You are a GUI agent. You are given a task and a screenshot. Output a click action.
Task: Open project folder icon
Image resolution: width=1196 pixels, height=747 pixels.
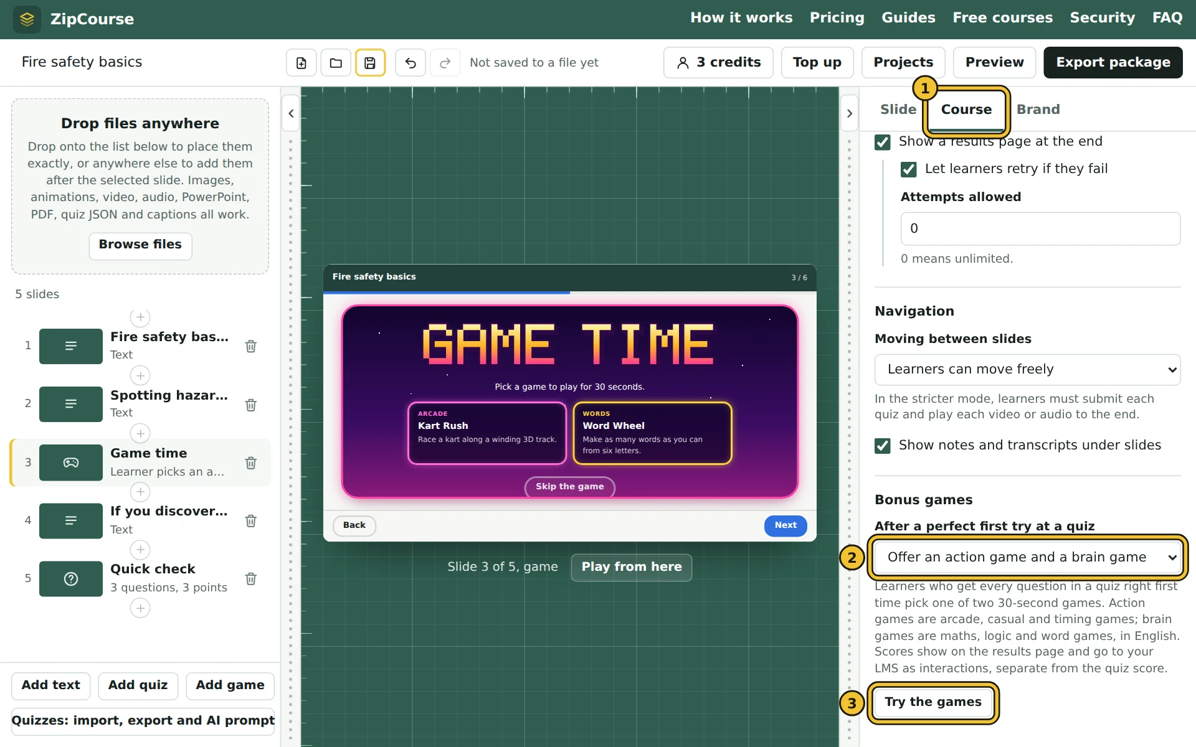(x=336, y=63)
